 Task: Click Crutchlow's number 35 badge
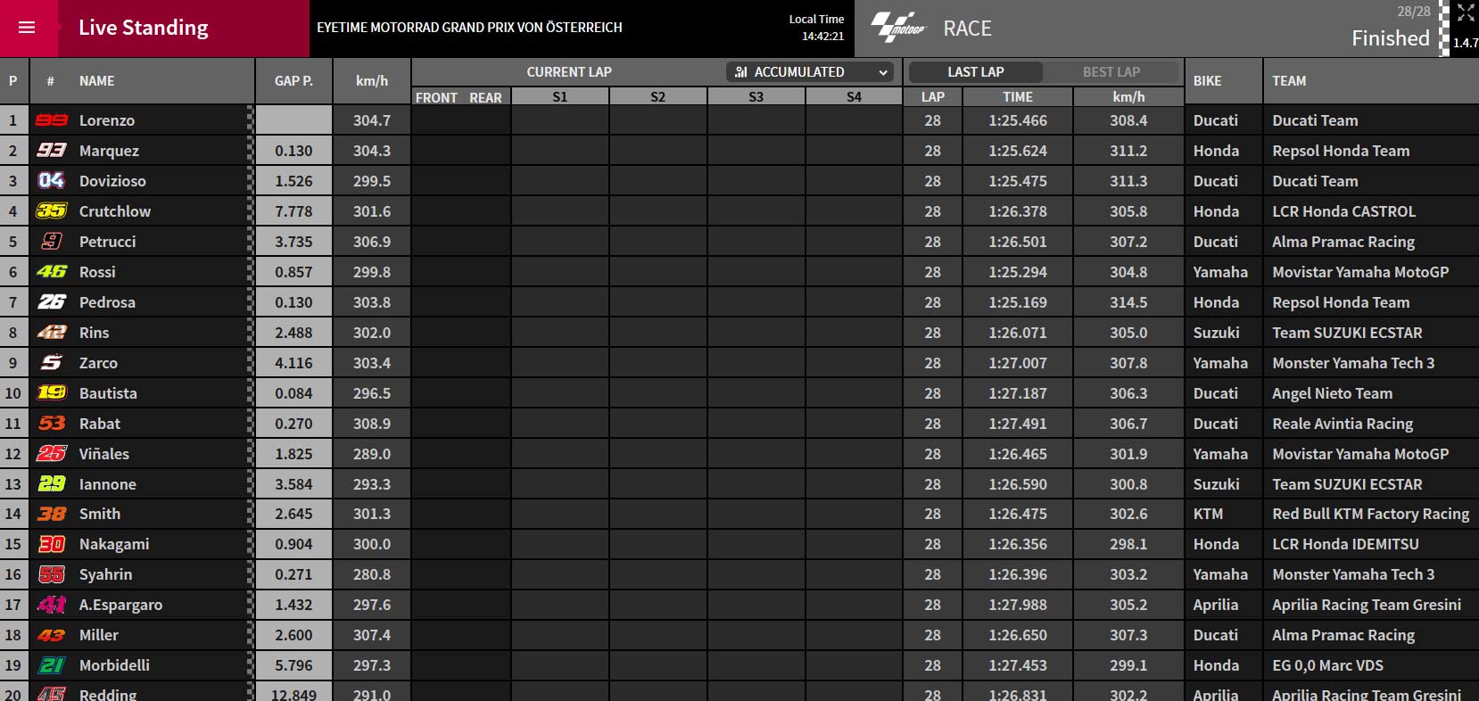tap(52, 211)
